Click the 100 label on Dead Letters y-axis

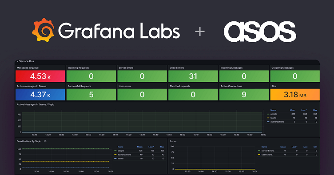(20, 149)
